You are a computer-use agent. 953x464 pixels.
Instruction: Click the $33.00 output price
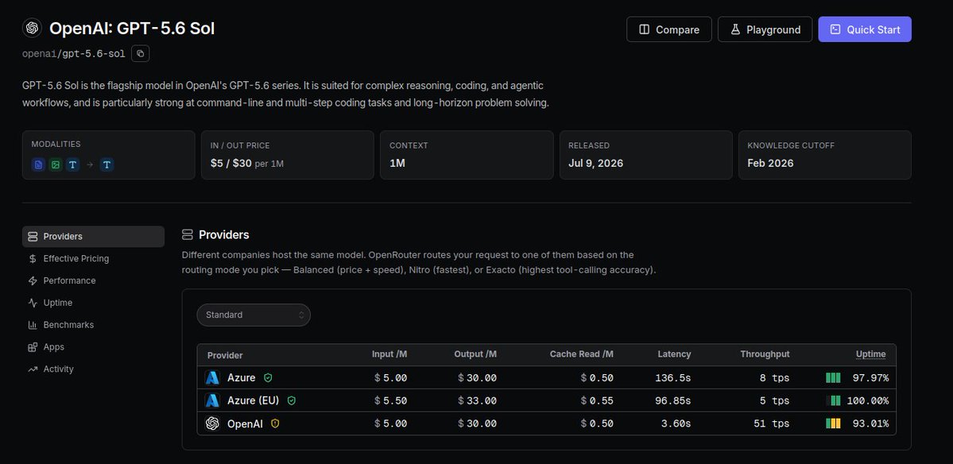coord(477,401)
